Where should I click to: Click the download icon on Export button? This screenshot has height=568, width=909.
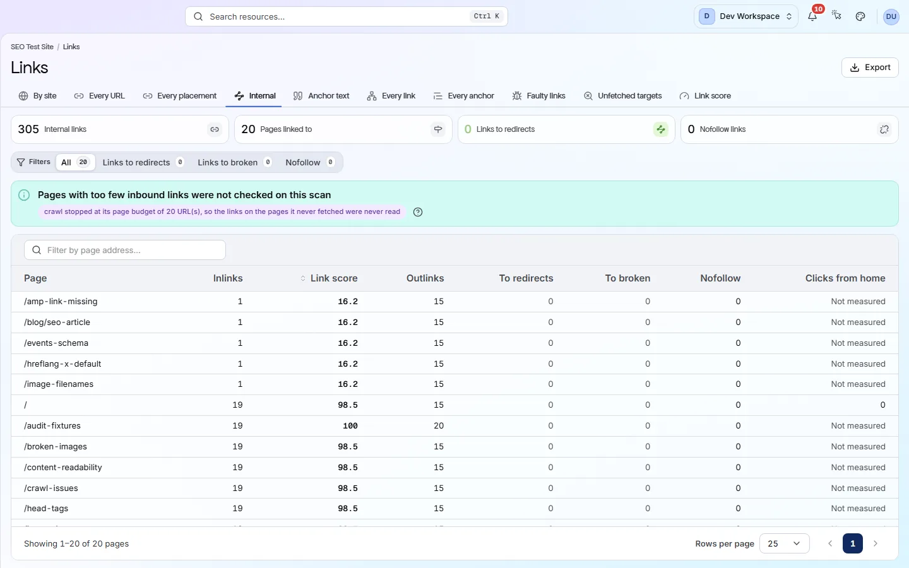(x=855, y=68)
